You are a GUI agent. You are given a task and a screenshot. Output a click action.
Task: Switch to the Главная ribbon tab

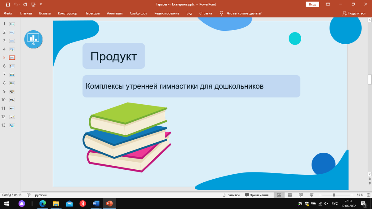coord(26,13)
